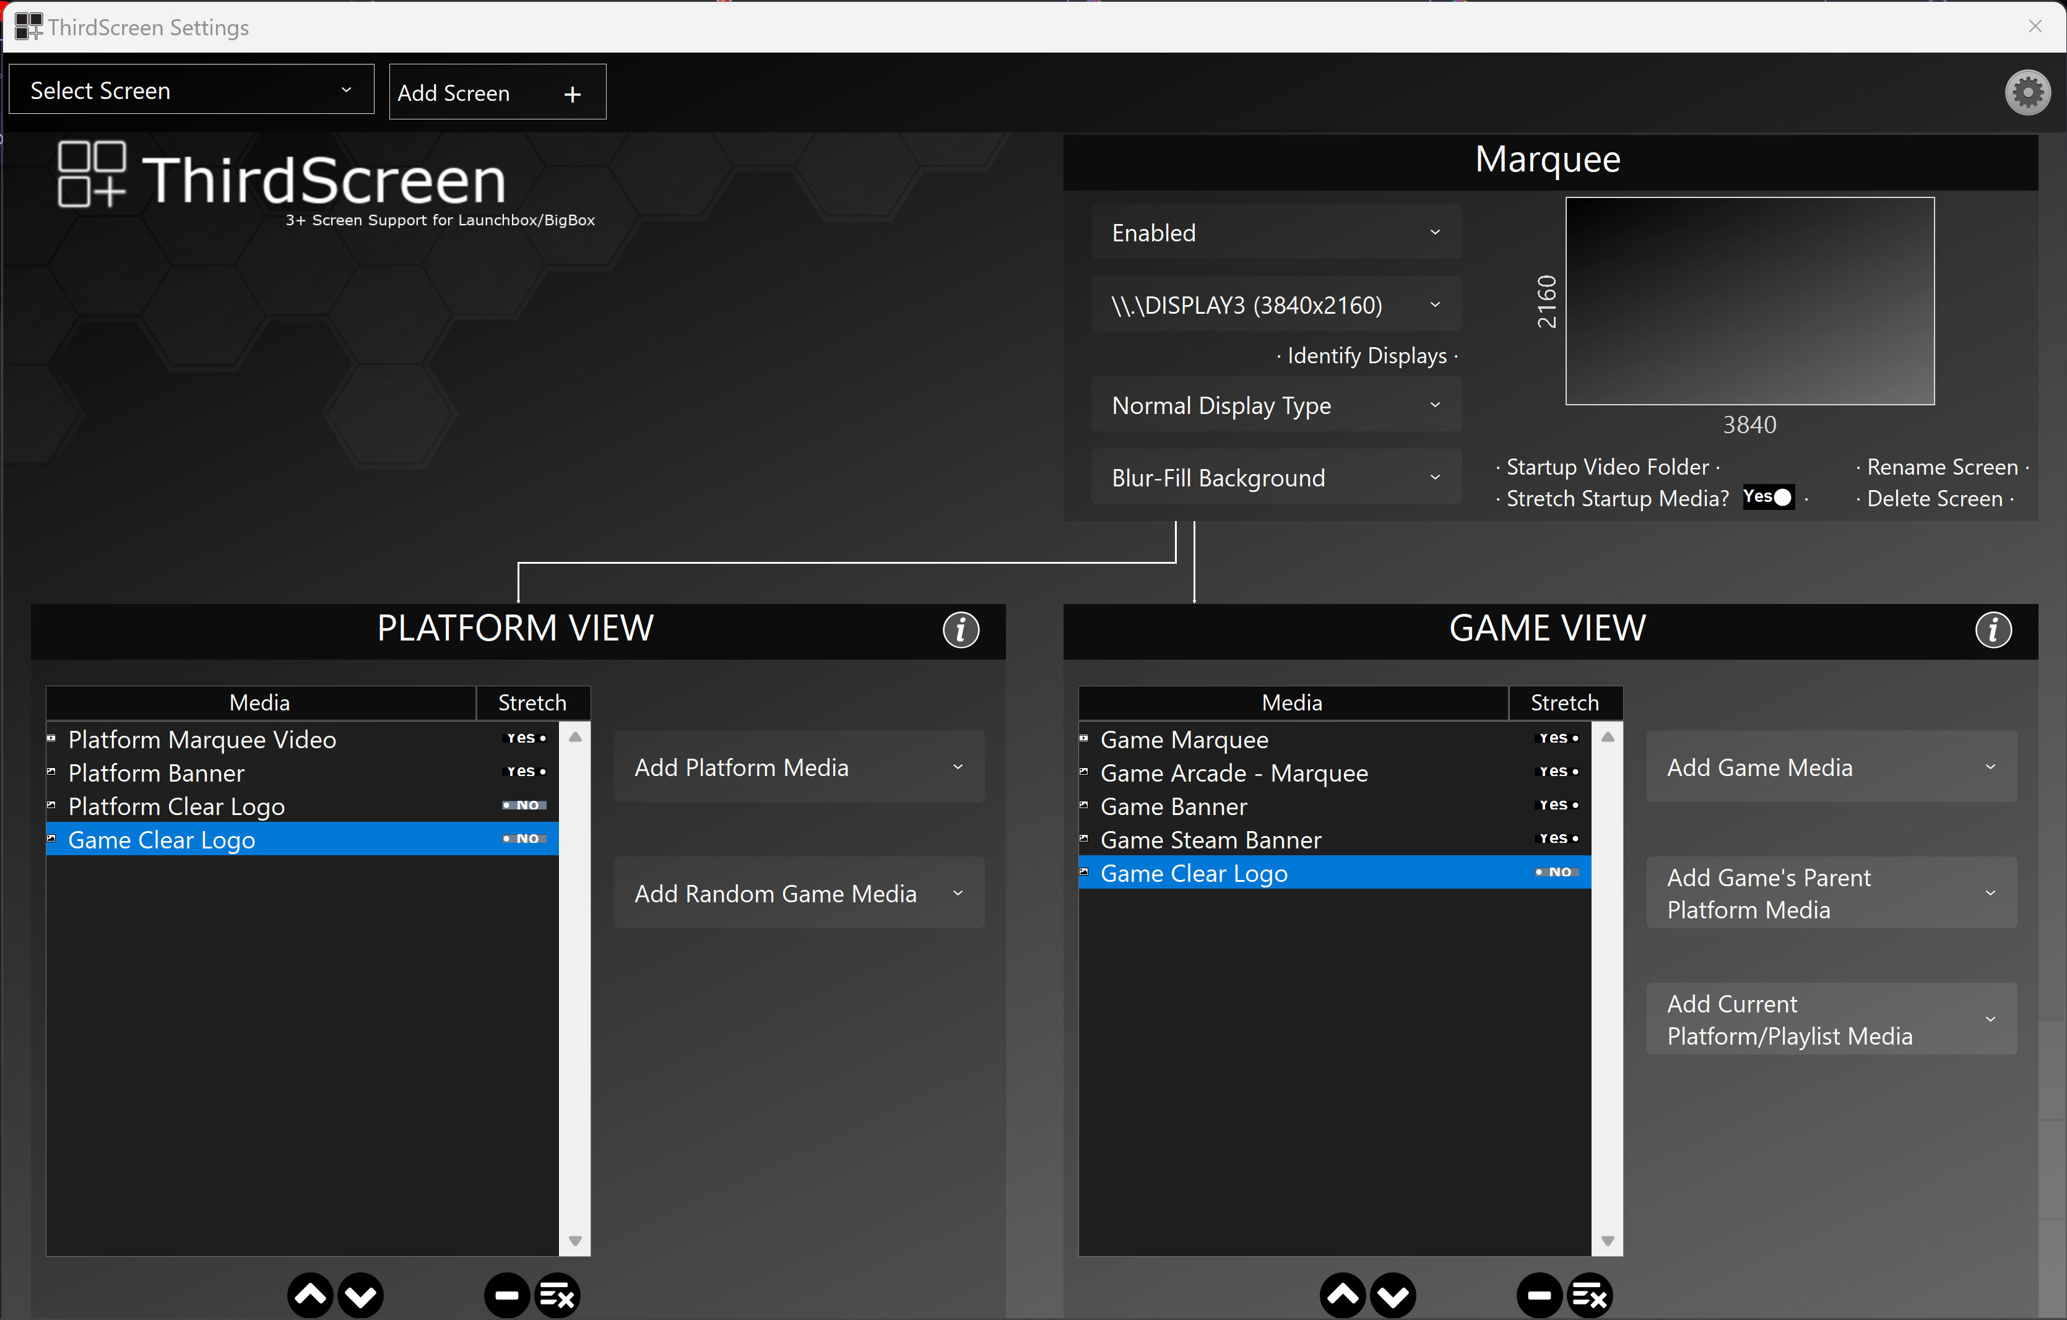Click the ThirdScreen title bar app icon

(28, 27)
